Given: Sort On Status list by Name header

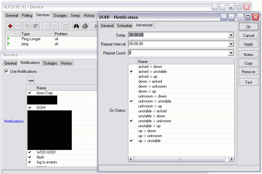Looking at the screenshot, I should (186, 61).
